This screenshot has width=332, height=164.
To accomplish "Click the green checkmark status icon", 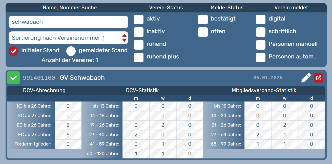I will [13, 78].
